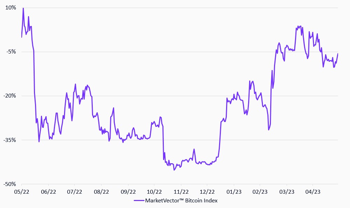Select the 03/23 x-axis date label
This screenshot has height=208, width=350.
[x=286, y=192]
